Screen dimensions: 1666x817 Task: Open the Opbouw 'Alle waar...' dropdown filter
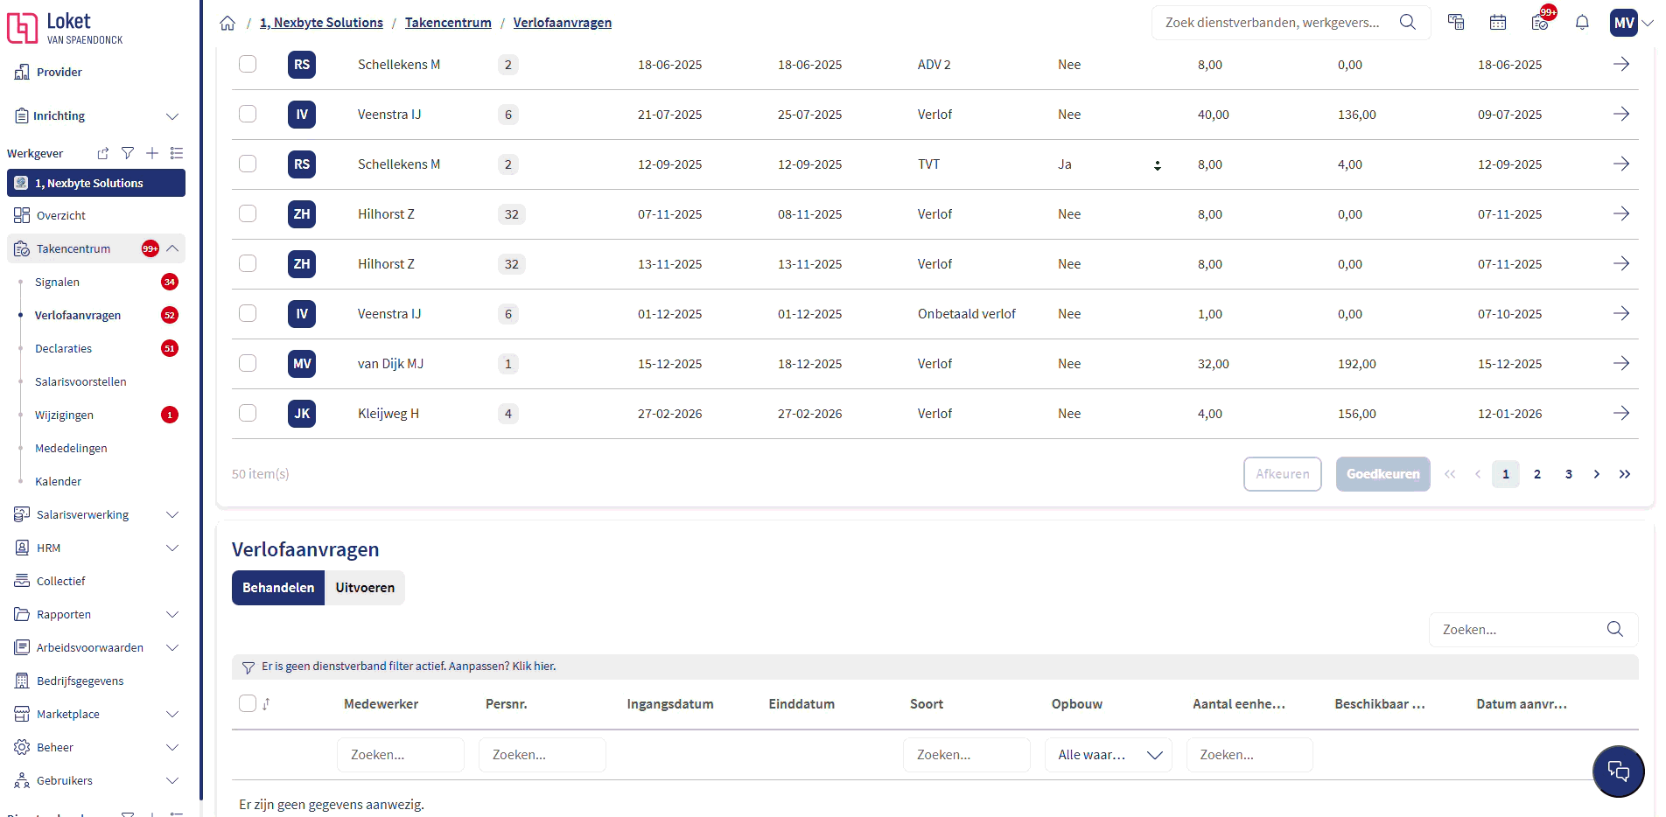(1109, 755)
